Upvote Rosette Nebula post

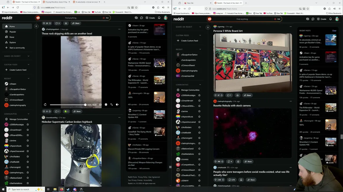pyautogui.click(x=215, y=161)
